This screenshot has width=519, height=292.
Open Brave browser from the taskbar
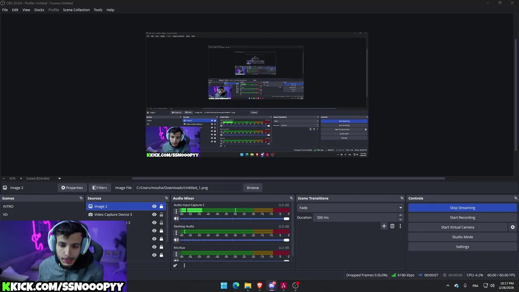[260, 286]
